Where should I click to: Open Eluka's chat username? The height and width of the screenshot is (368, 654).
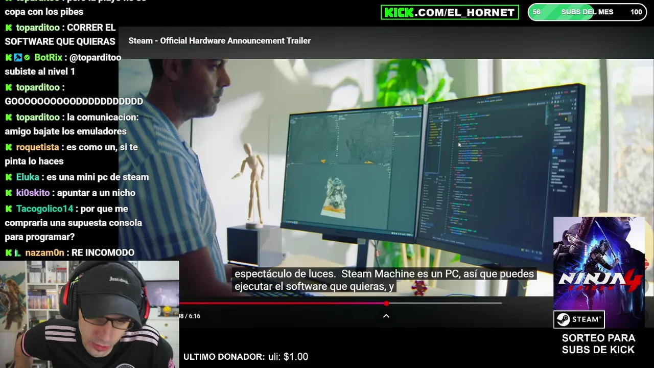[28, 177]
